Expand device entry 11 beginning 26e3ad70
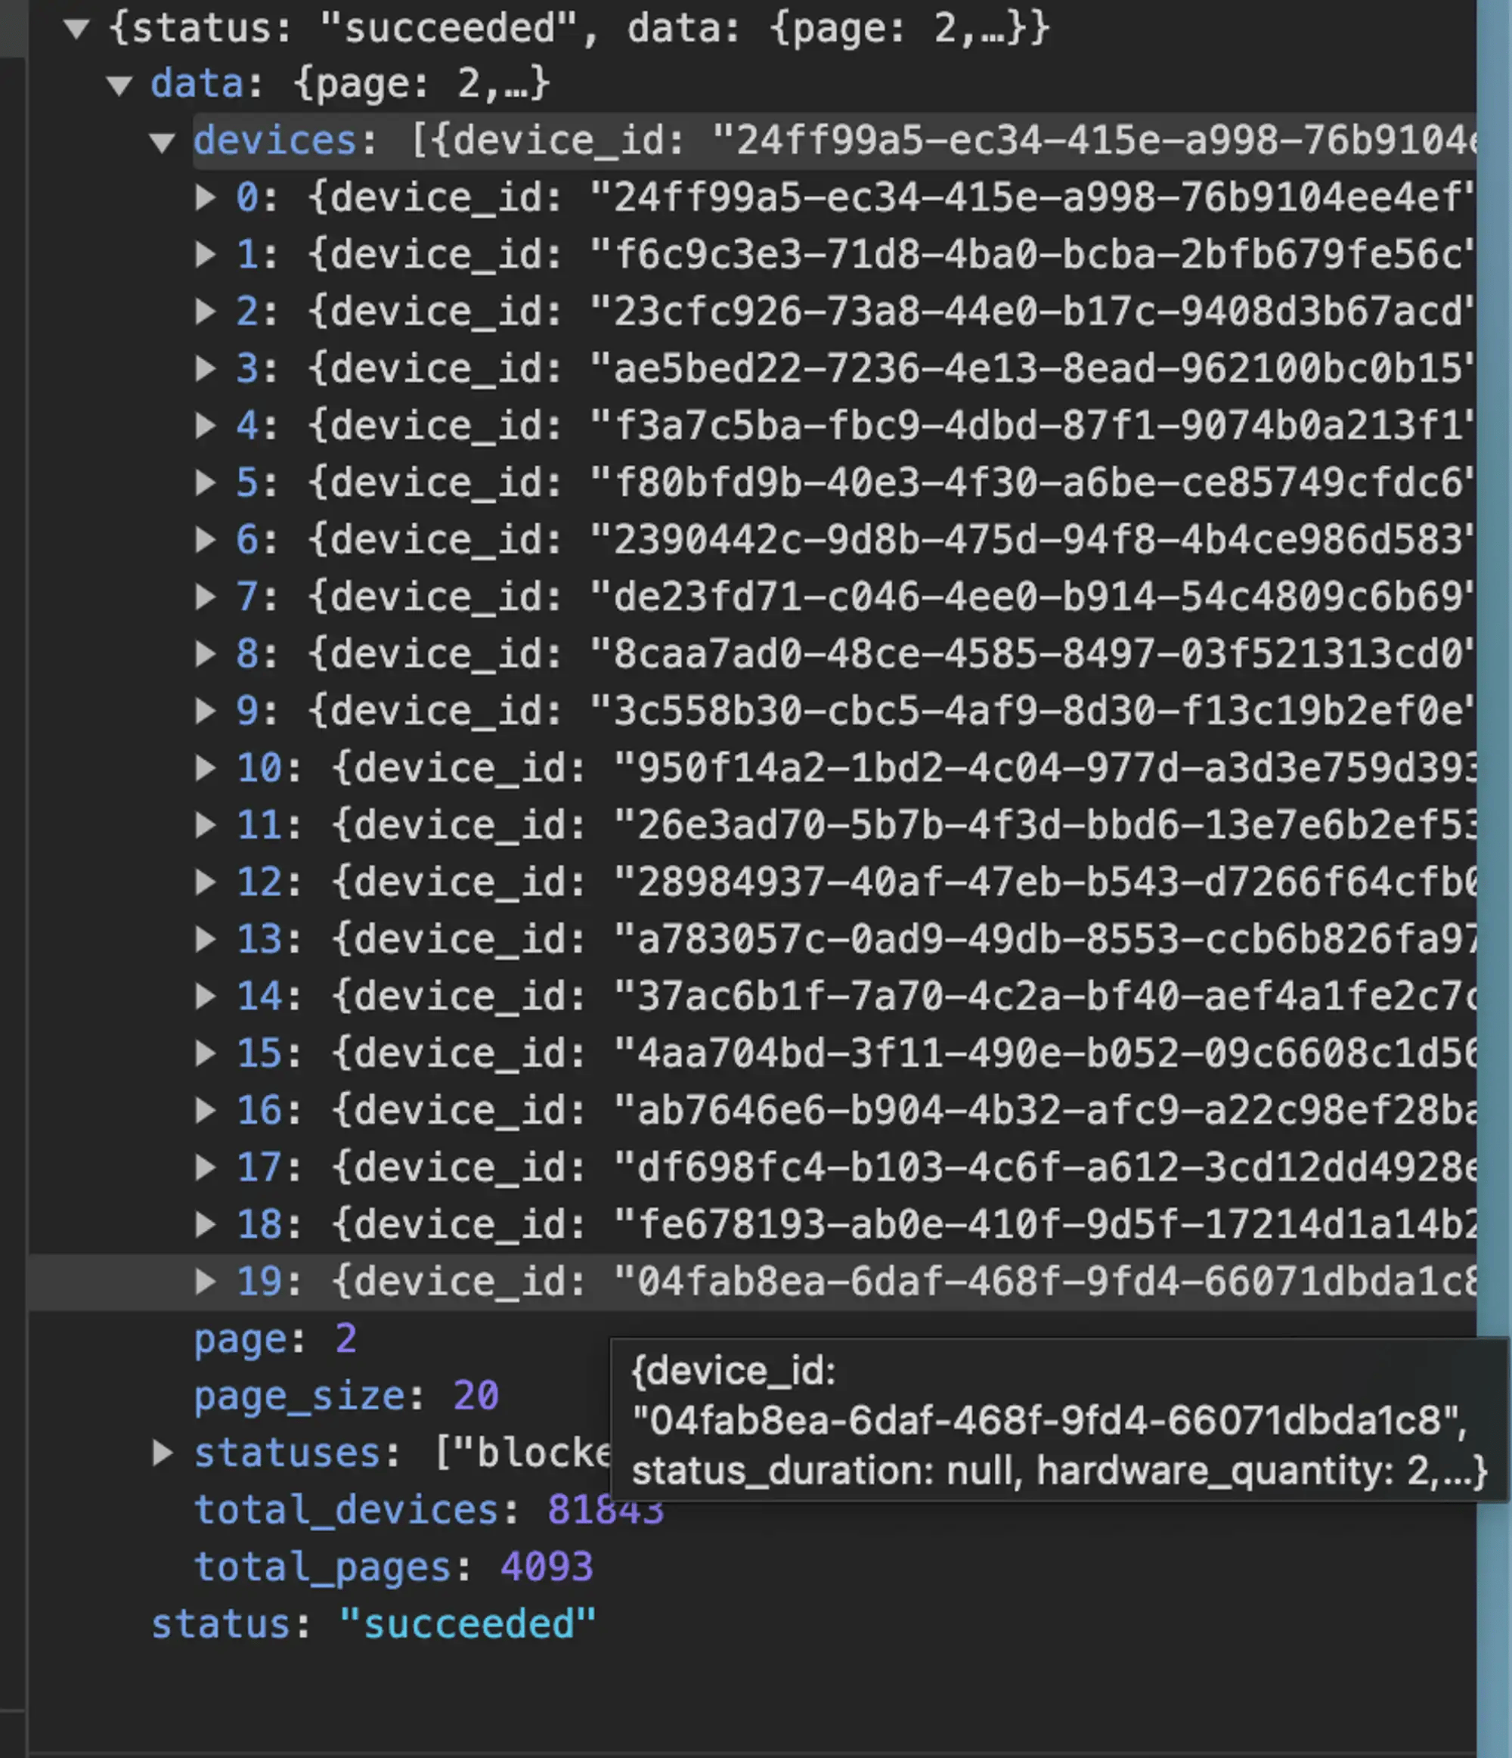The height and width of the screenshot is (1758, 1512). pyautogui.click(x=206, y=825)
